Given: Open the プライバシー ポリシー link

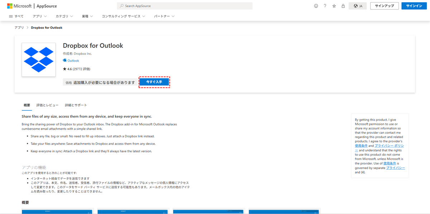Looking at the screenshot, I should point(389,146).
